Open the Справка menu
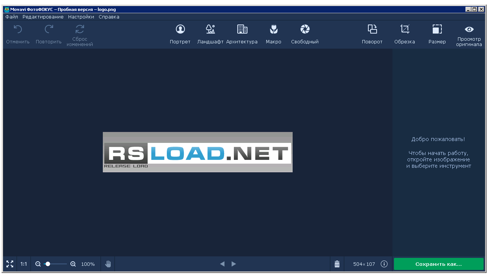 pyautogui.click(x=109, y=17)
